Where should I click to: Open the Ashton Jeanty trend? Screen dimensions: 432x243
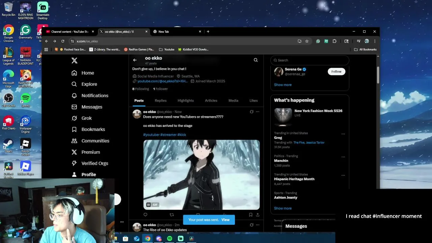286,197
